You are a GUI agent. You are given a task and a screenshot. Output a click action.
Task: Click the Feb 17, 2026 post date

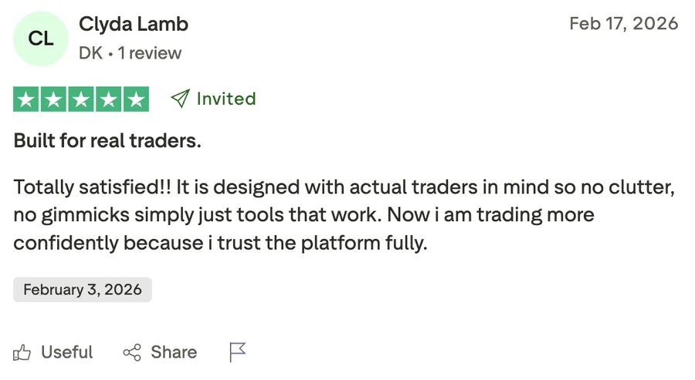pos(623,23)
